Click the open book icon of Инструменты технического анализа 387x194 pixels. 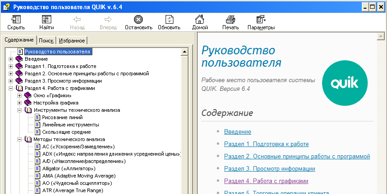(28, 110)
